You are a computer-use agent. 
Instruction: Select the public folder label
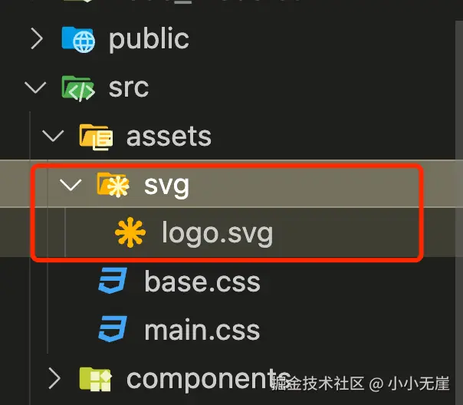tap(149, 39)
